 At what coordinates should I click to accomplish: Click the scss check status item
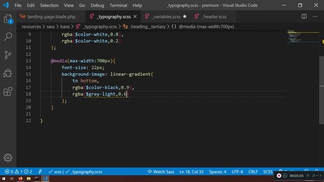coord(55,172)
